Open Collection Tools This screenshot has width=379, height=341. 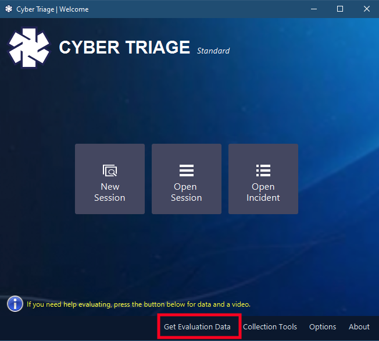[x=270, y=326]
